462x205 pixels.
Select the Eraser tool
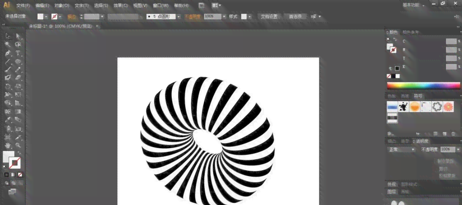[x=18, y=78]
